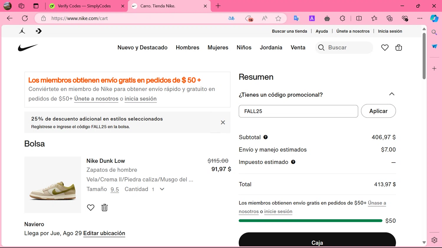This screenshot has height=248, width=442.
Task: Open the purple A extension icon
Action: 312,18
